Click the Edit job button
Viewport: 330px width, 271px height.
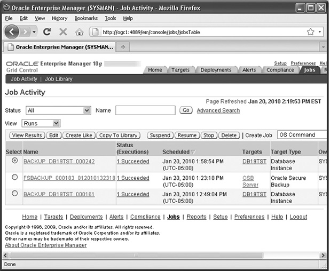54,135
